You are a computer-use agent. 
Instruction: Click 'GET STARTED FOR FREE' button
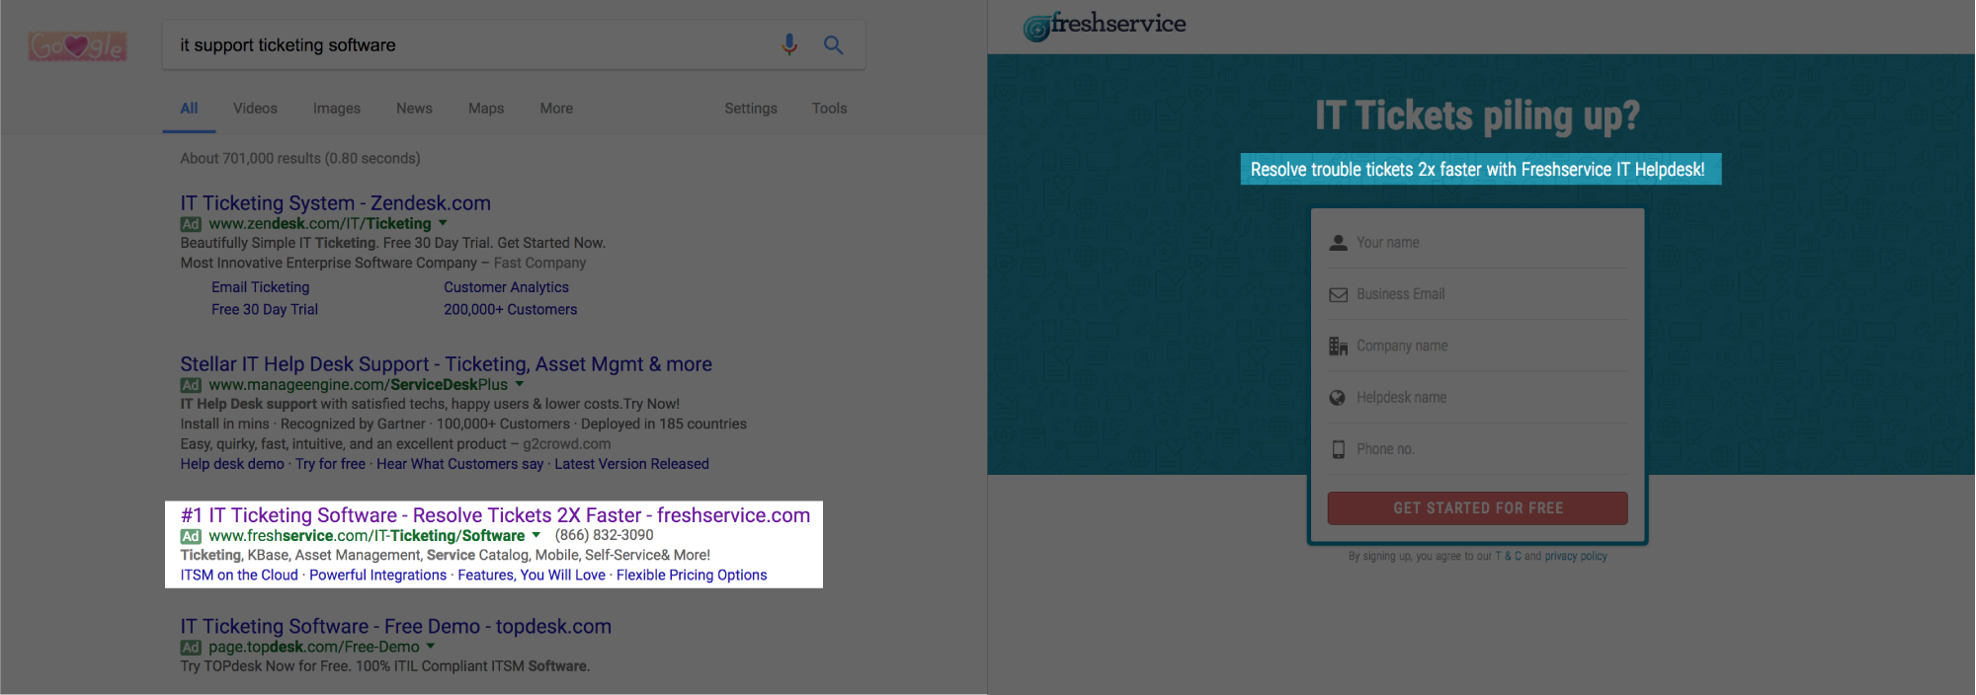click(x=1478, y=508)
